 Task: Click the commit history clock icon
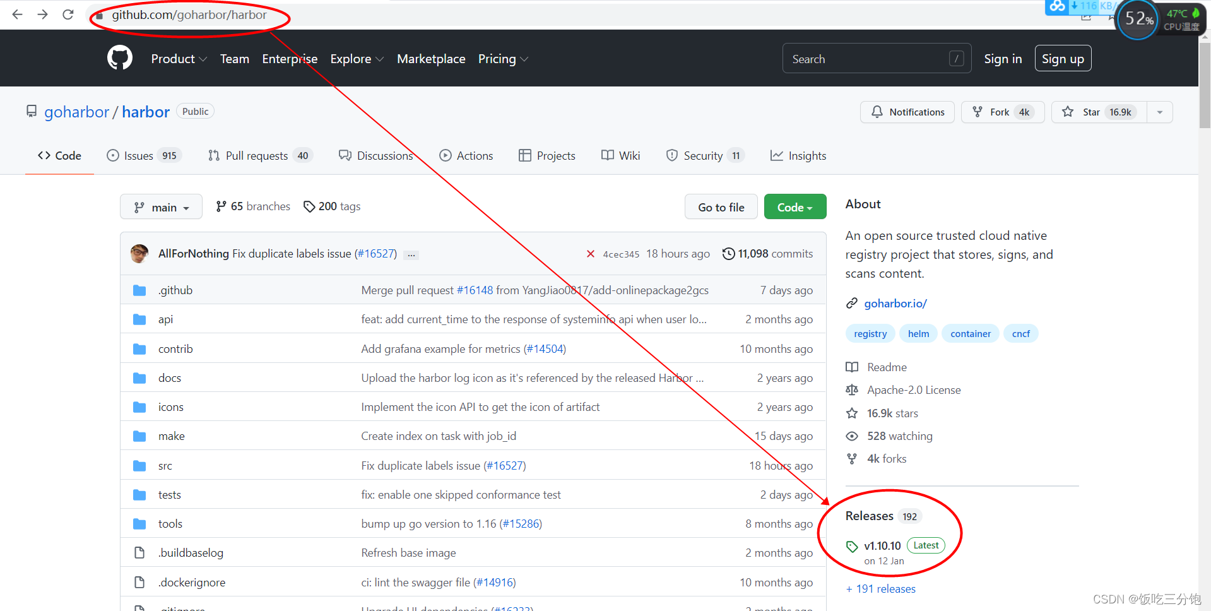(729, 254)
